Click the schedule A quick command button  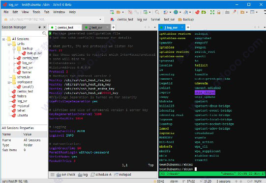[101, 175]
